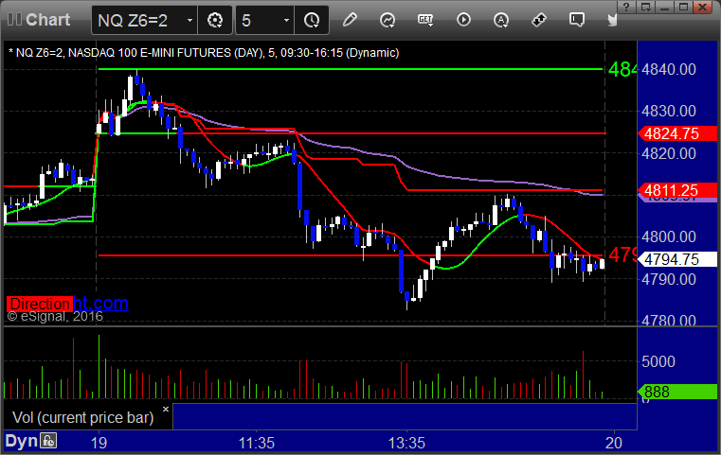Click the 4824.75 red price marker
721x455 pixels.
(677, 133)
